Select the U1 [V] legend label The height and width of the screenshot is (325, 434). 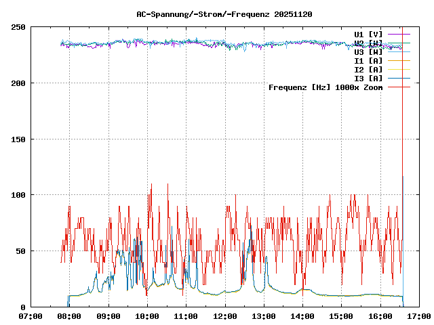[368, 34]
